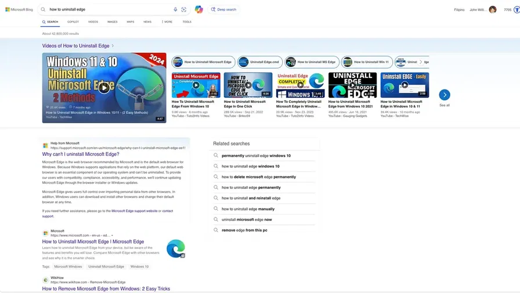Switch to the Images tab

pos(112,22)
